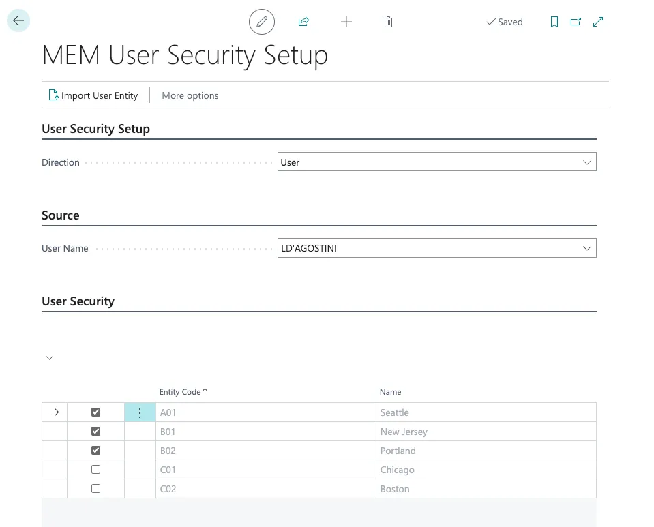654x527 pixels.
Task: Click the plus new record icon
Action: click(x=346, y=22)
